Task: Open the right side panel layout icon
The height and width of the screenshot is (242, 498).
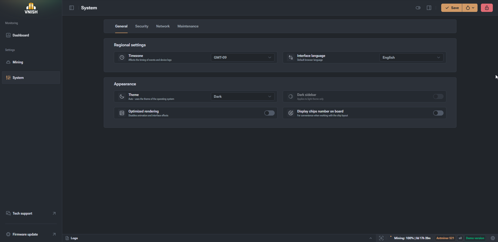Action: [429, 8]
